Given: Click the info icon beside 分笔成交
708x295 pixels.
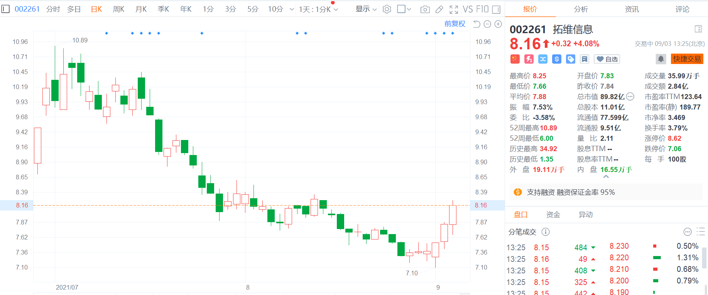Looking at the screenshot, I should 545,232.
